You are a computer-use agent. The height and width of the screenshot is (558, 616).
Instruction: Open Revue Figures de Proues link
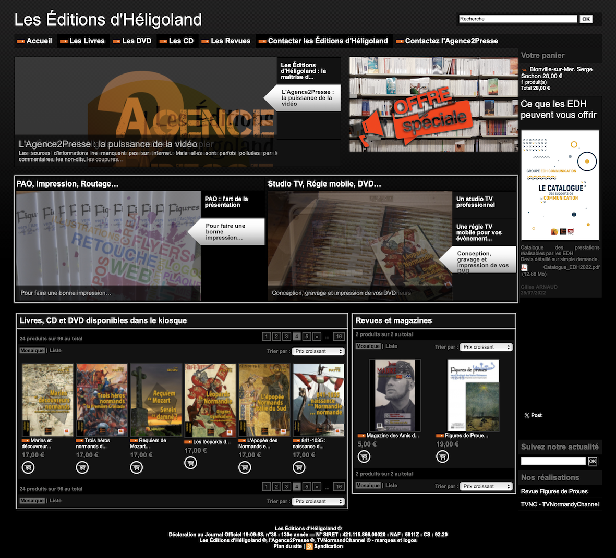[x=554, y=491]
